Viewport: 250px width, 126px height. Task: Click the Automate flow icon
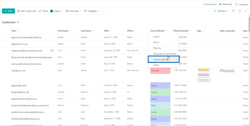pyautogui.click(x=67, y=11)
